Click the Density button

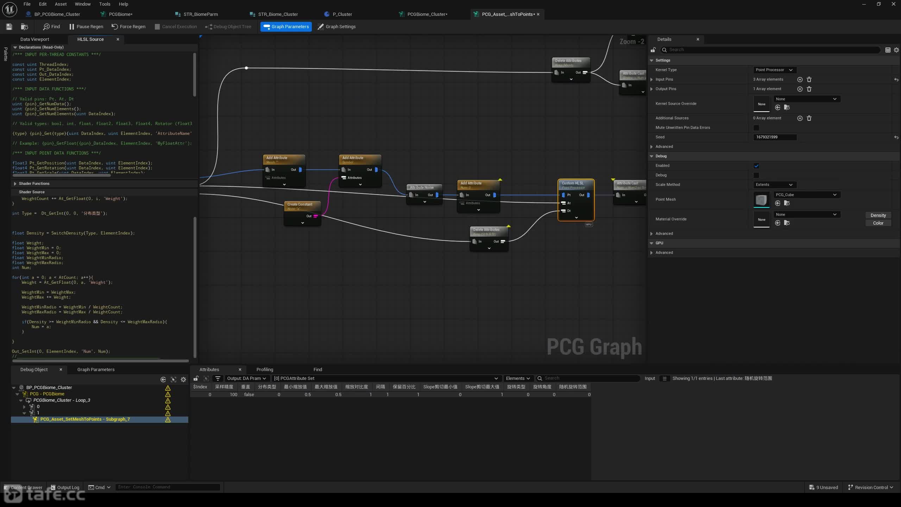(x=878, y=215)
